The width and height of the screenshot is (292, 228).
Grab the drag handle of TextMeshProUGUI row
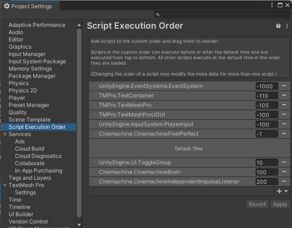click(94, 115)
